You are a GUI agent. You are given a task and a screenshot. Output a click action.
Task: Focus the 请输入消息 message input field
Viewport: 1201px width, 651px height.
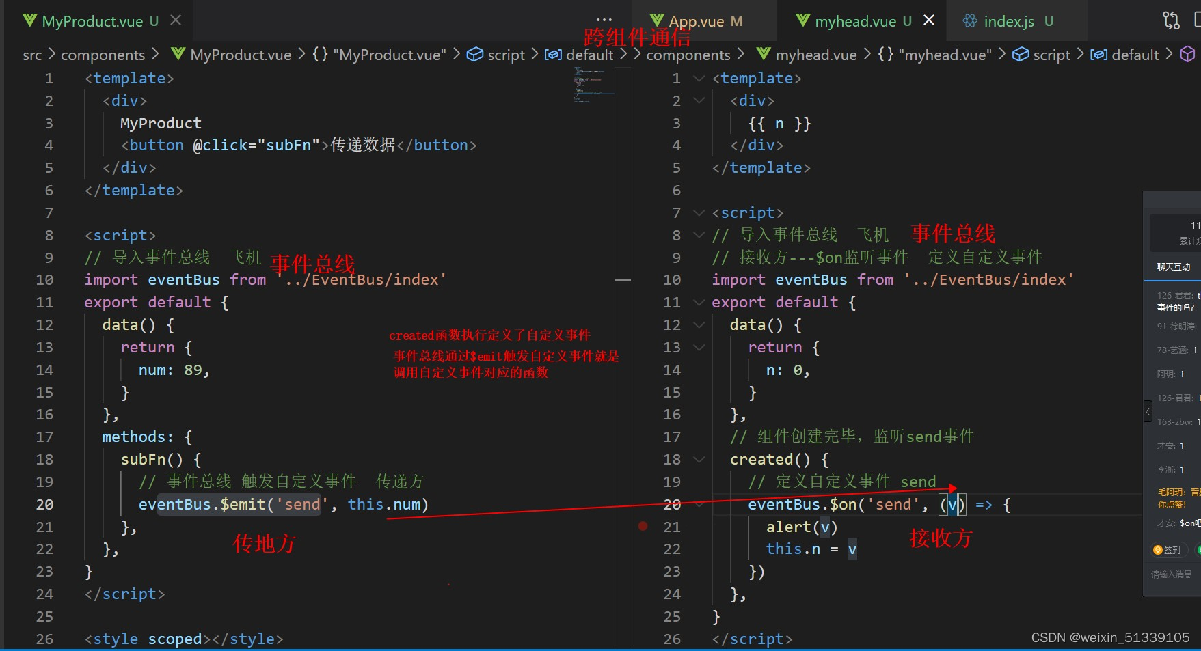point(1172,574)
